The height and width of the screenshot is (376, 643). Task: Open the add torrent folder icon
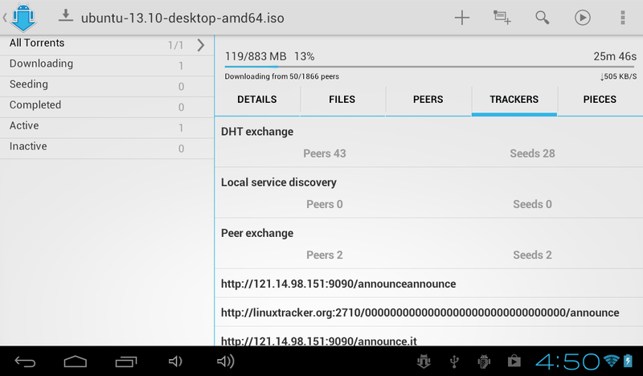pos(502,18)
